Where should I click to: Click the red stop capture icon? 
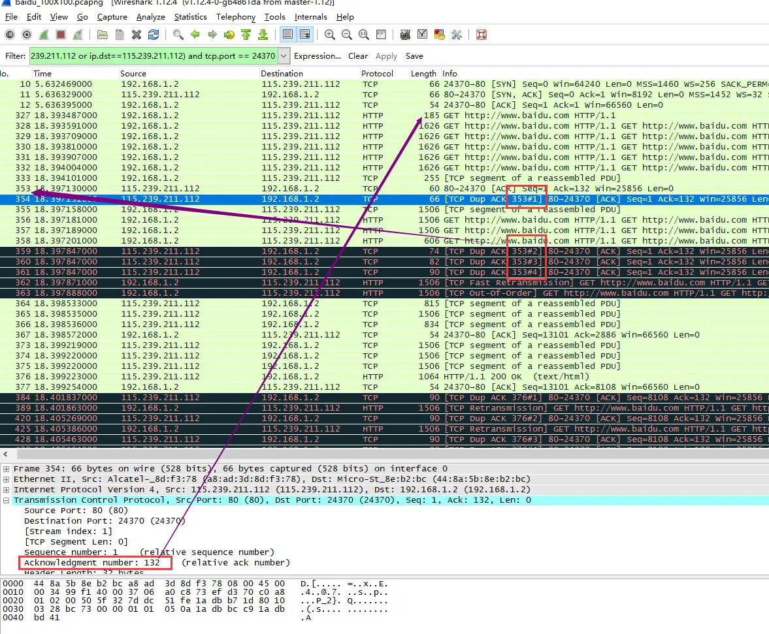click(x=60, y=35)
